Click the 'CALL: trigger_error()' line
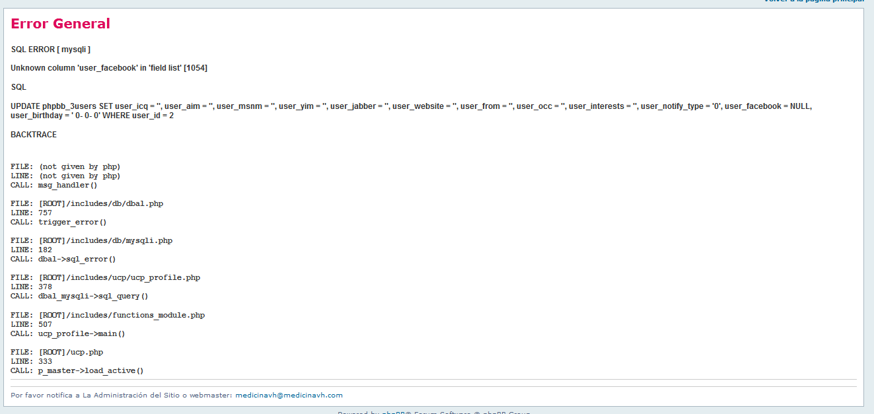Image resolution: width=874 pixels, height=414 pixels. click(x=58, y=222)
